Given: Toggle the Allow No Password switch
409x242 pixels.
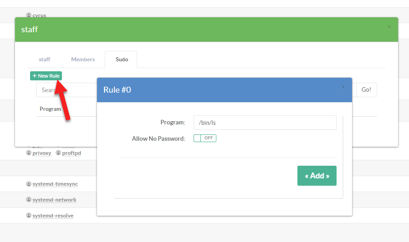Looking at the screenshot, I should pos(205,138).
